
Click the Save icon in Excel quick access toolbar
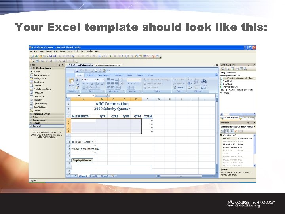(x=77, y=71)
